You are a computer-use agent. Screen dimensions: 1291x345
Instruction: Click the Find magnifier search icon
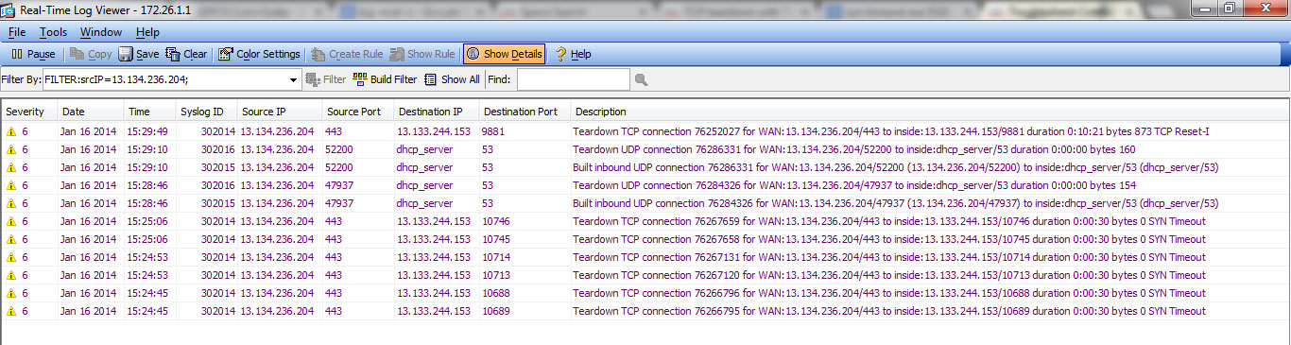click(641, 79)
